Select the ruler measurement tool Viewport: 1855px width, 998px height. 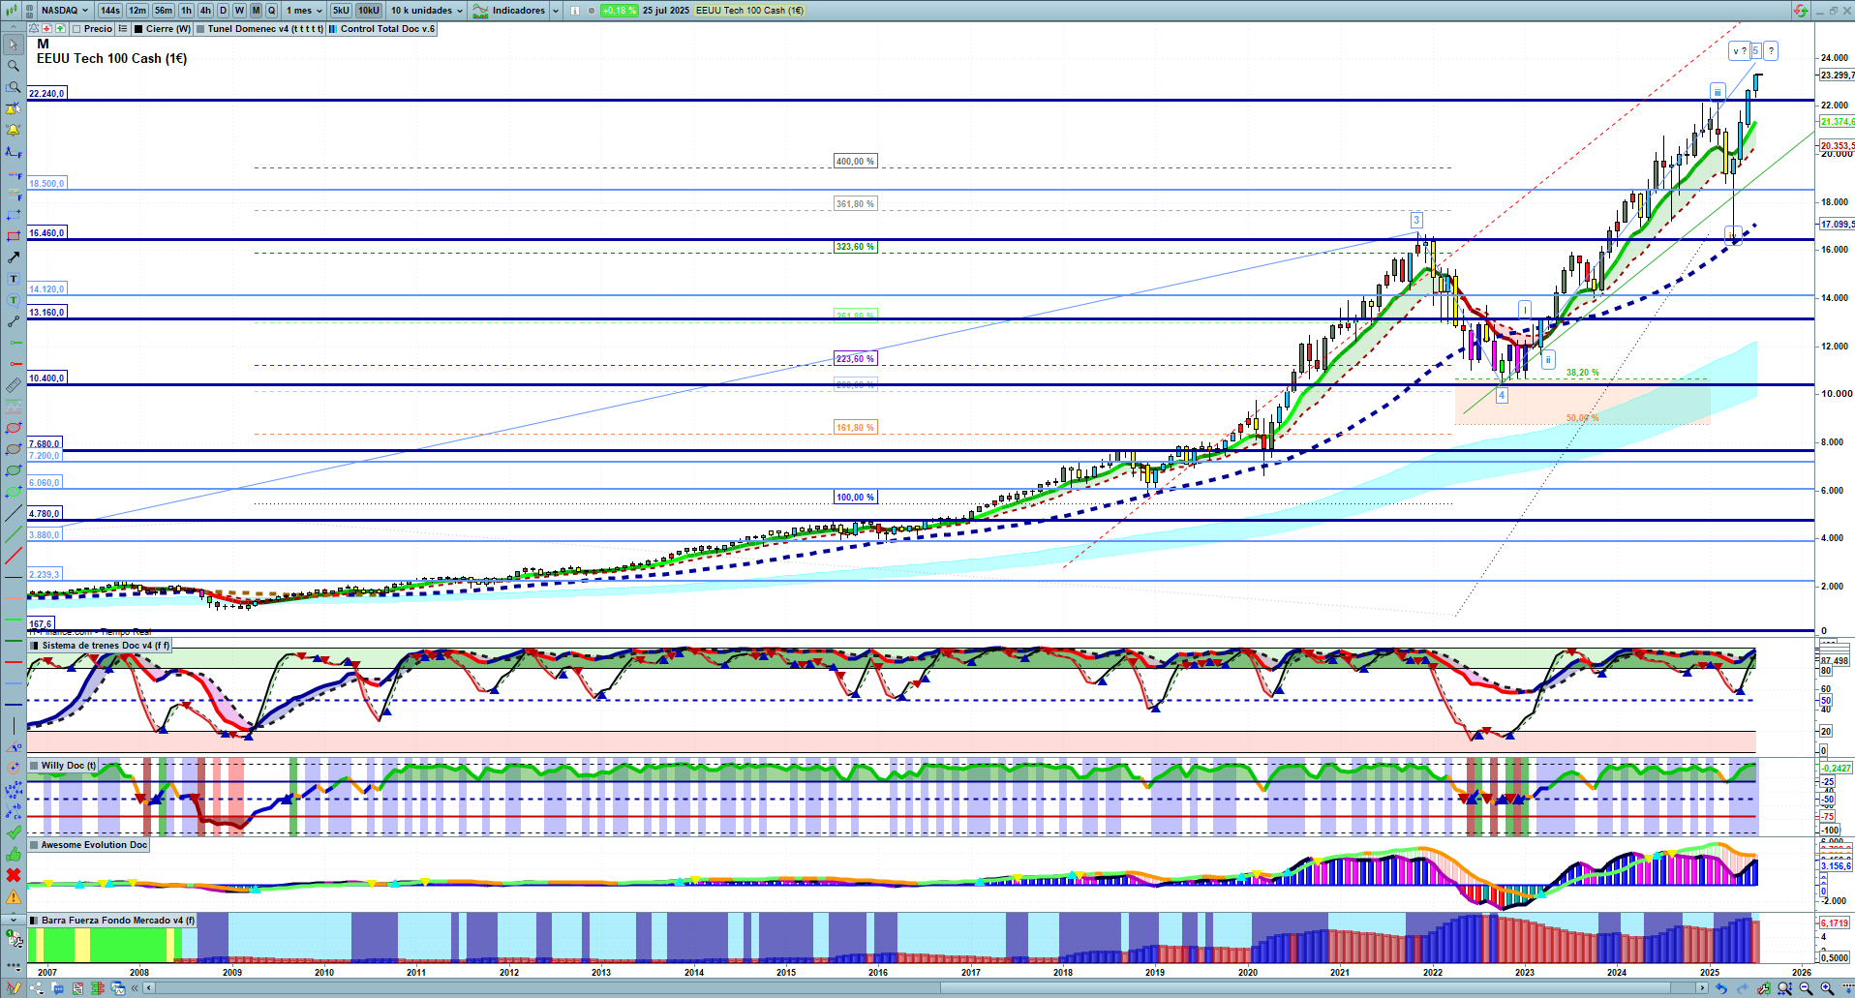tap(13, 385)
